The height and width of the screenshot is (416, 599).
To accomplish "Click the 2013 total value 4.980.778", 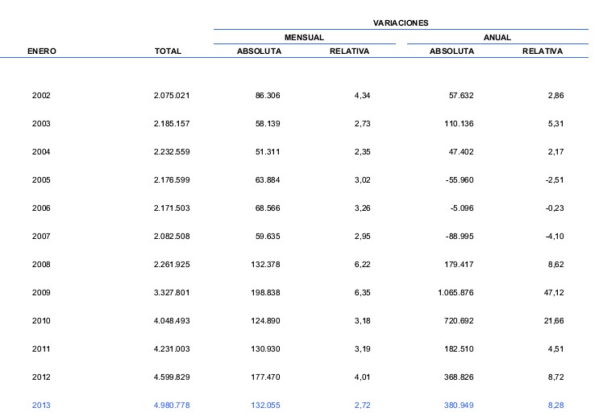I will pyautogui.click(x=171, y=406).
